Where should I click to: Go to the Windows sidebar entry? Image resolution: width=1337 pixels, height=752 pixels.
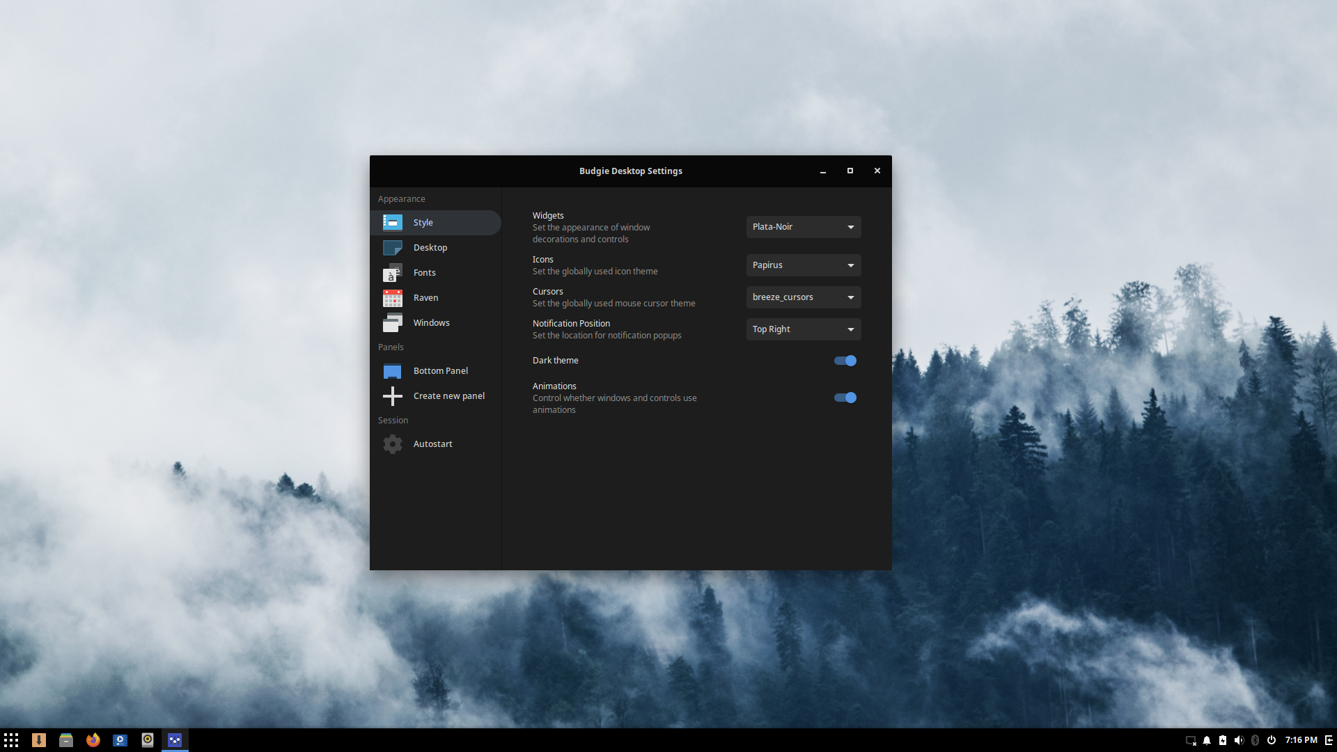coord(435,323)
